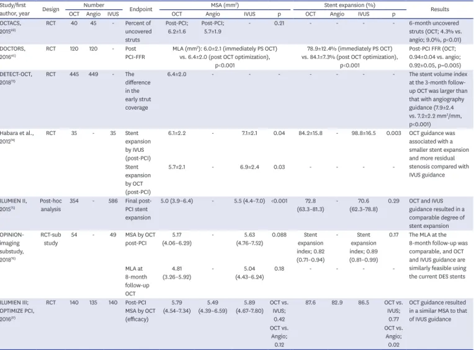
Task: Click 'Stent expansion by IVUS (post-PCI)' endpoint
Action: 138,146
